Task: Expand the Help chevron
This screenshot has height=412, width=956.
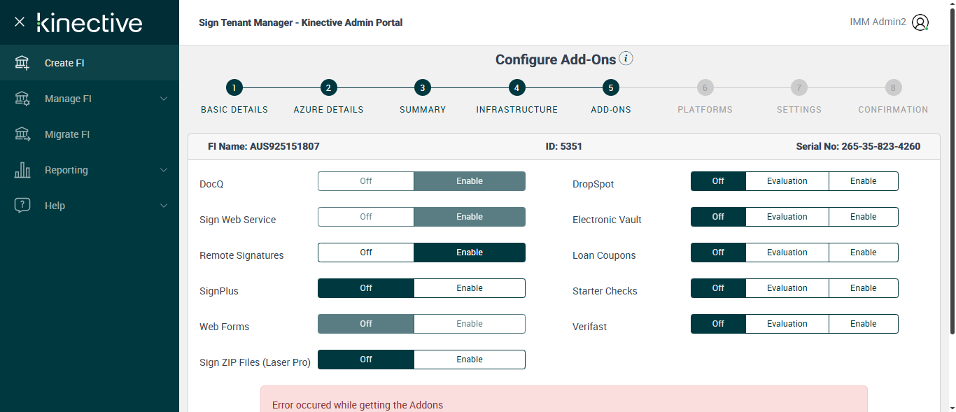Action: pos(164,206)
